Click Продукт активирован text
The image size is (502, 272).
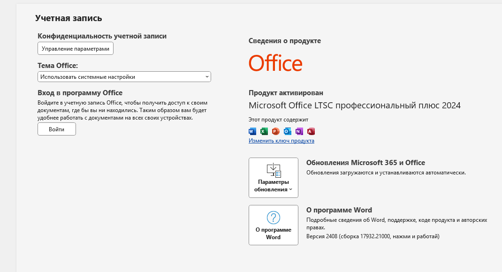(286, 93)
